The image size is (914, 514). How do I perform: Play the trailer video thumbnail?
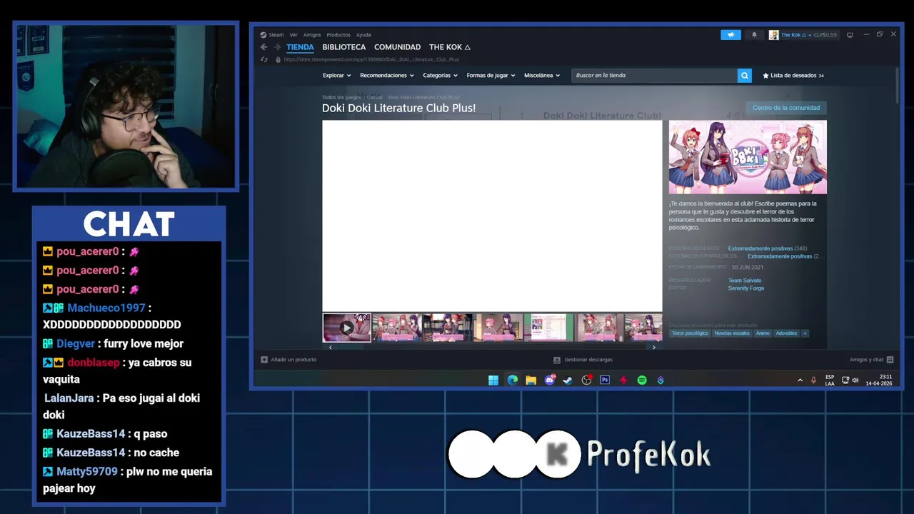(346, 328)
